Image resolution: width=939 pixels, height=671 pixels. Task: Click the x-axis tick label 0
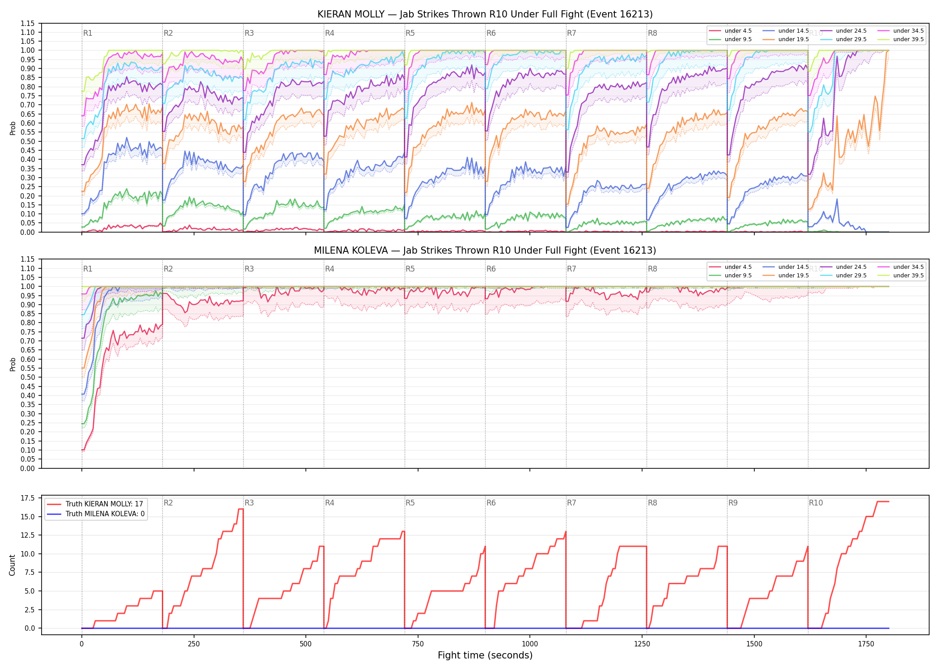click(81, 644)
